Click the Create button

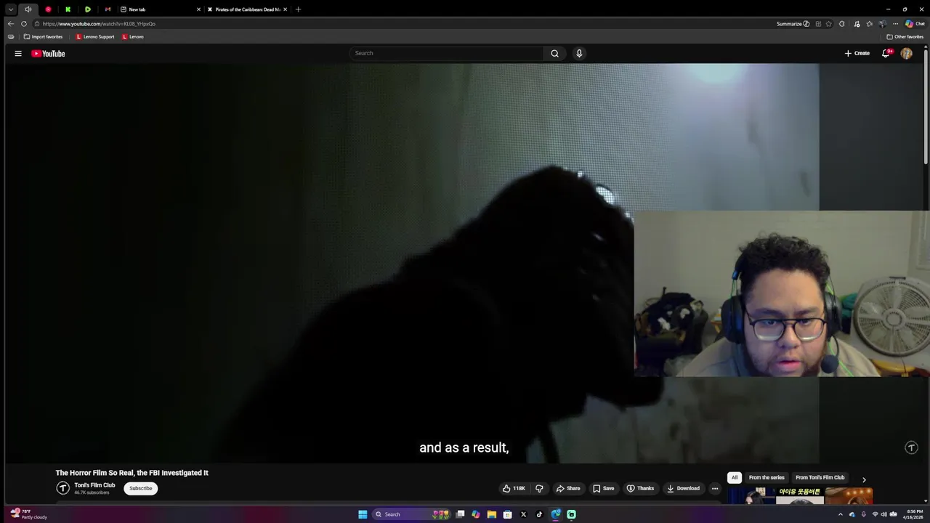[x=857, y=53]
